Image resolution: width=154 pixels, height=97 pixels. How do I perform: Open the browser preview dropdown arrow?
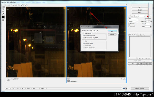(x=126, y=89)
